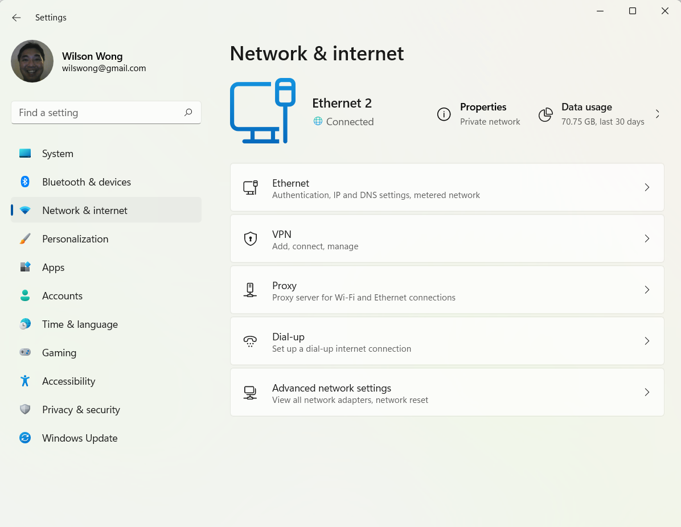Expand Advanced network settings chevron

coord(647,393)
